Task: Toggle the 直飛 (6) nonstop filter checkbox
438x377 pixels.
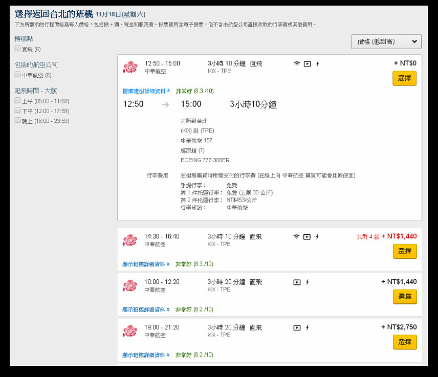Action: coord(17,48)
